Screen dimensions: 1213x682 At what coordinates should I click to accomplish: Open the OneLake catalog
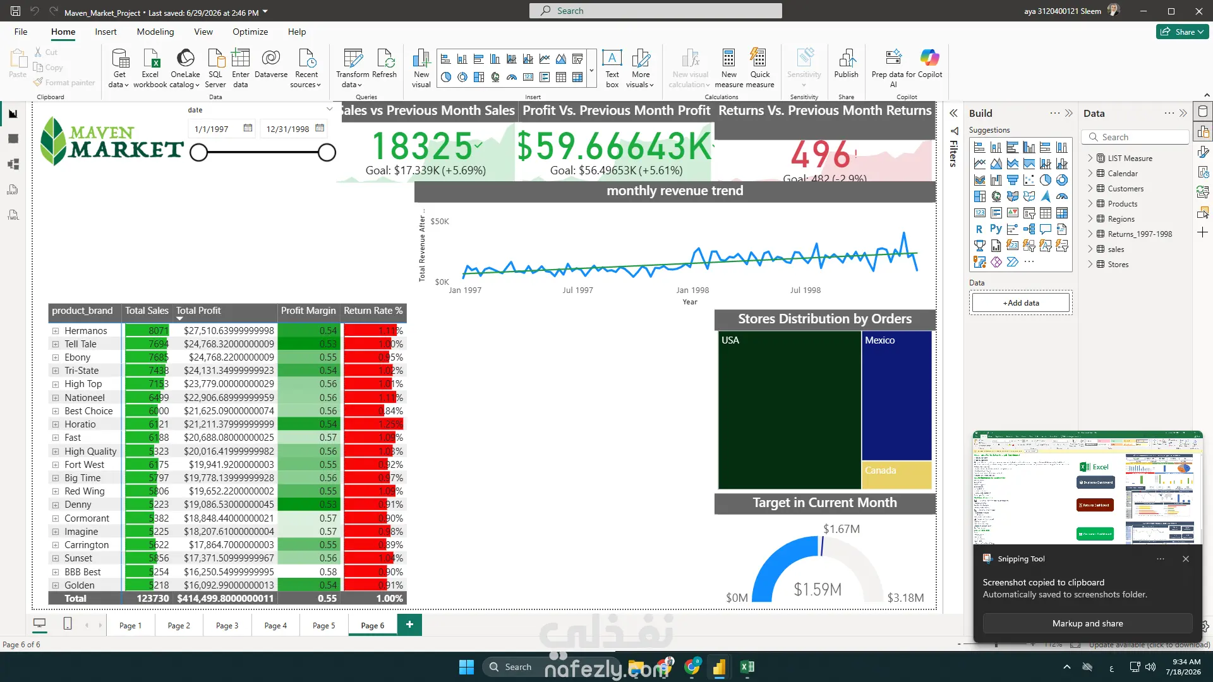(x=185, y=68)
